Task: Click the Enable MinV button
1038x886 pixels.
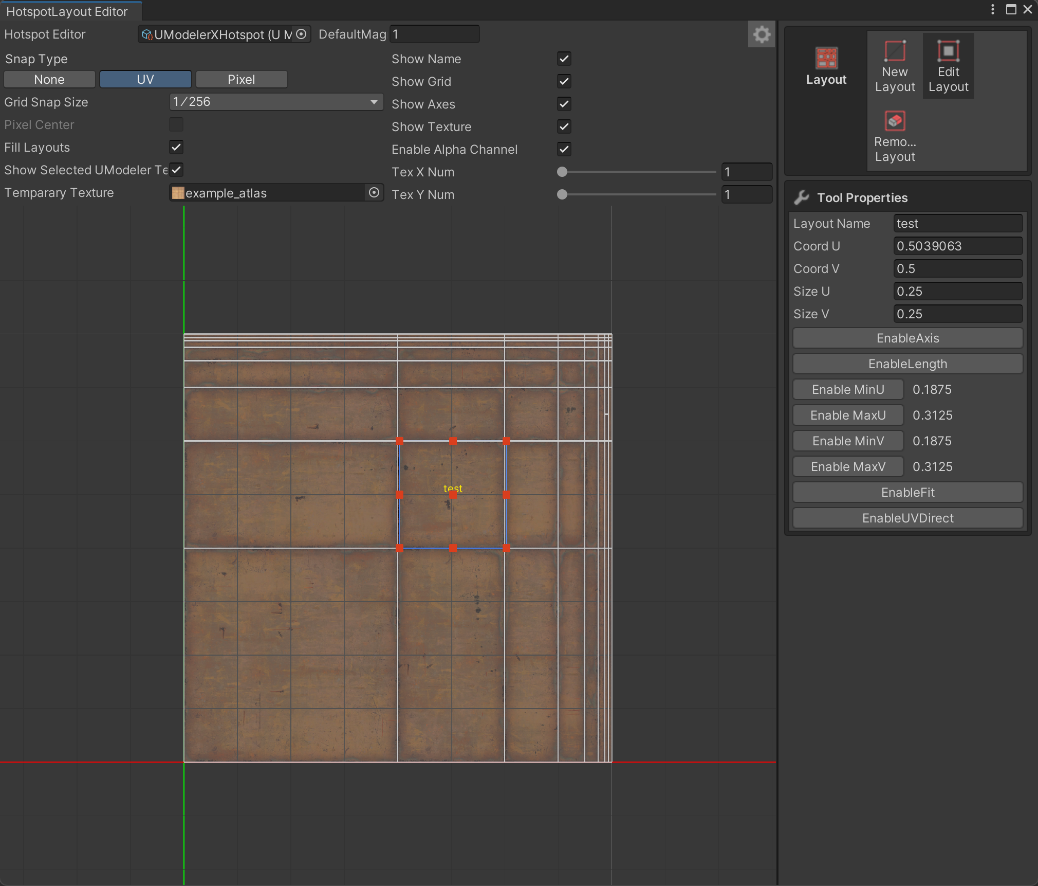Action: pyautogui.click(x=848, y=441)
